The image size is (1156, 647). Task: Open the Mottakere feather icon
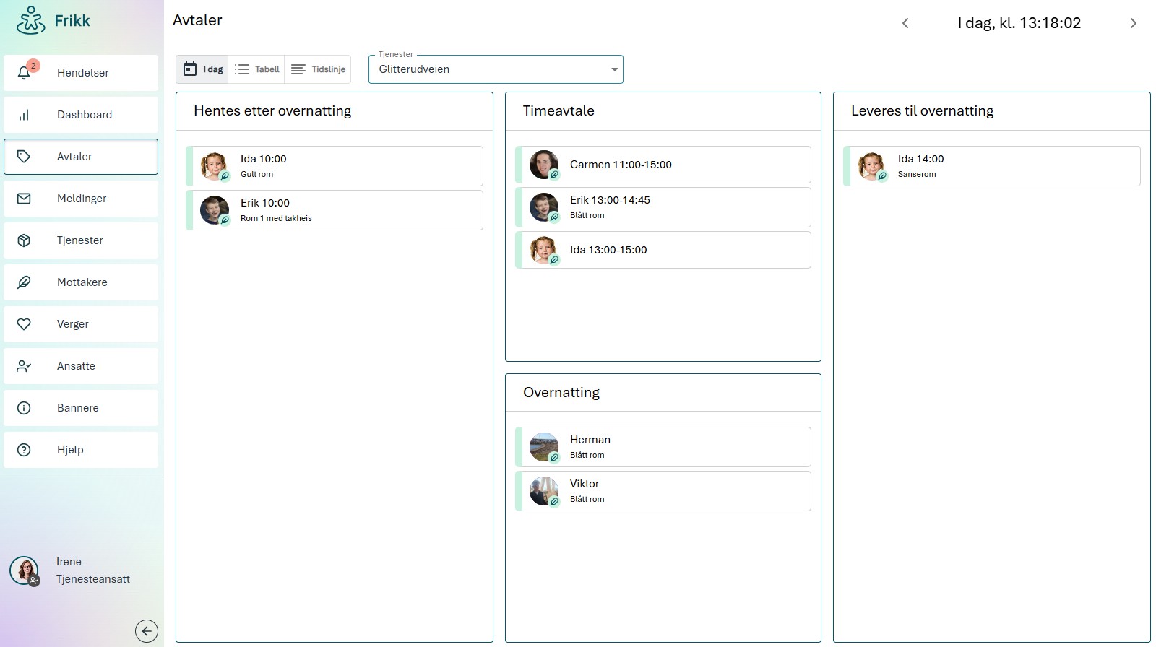(x=24, y=282)
